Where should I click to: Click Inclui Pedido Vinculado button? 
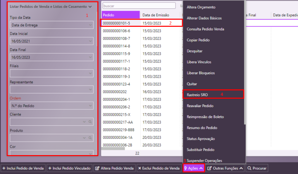(70, 168)
